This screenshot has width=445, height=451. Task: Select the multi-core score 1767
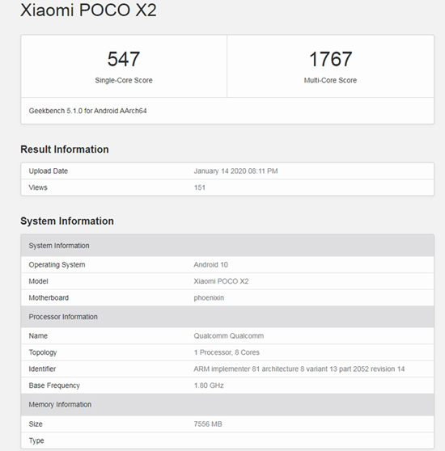pos(330,59)
